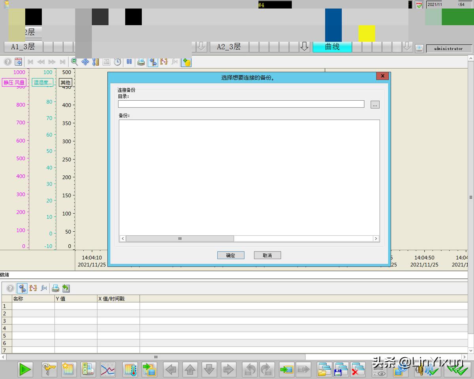Screen dimensions: 474x379
Task: Click the key login icon in bottom bar
Action: [49, 370]
